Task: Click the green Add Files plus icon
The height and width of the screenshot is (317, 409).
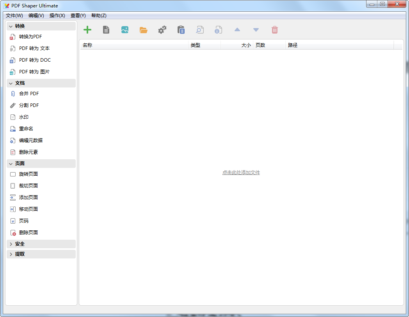Action: (87, 30)
